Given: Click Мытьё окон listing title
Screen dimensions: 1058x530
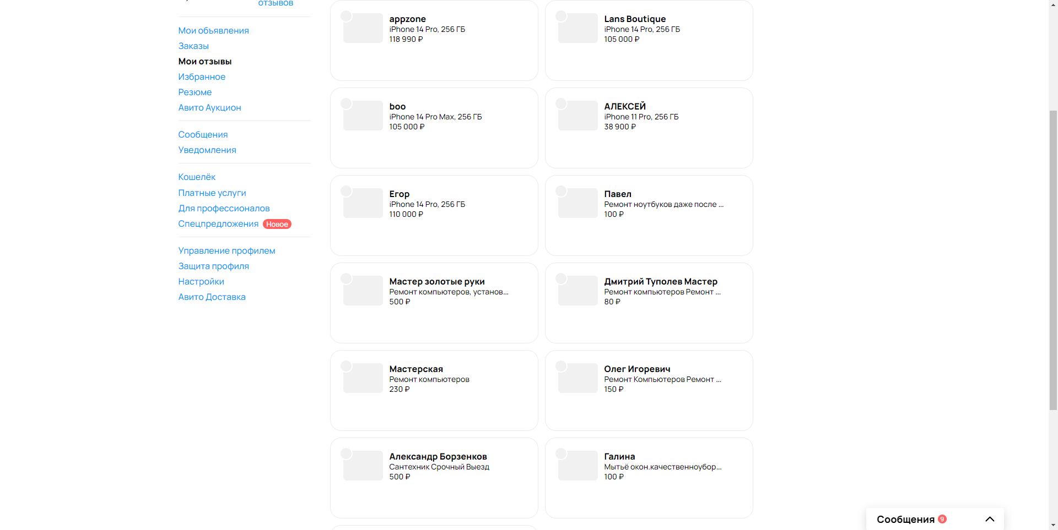Looking at the screenshot, I should (x=663, y=467).
